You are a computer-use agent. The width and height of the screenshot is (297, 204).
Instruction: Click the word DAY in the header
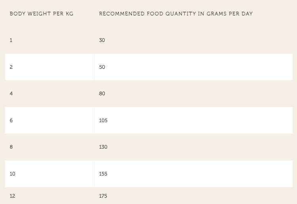tap(247, 14)
